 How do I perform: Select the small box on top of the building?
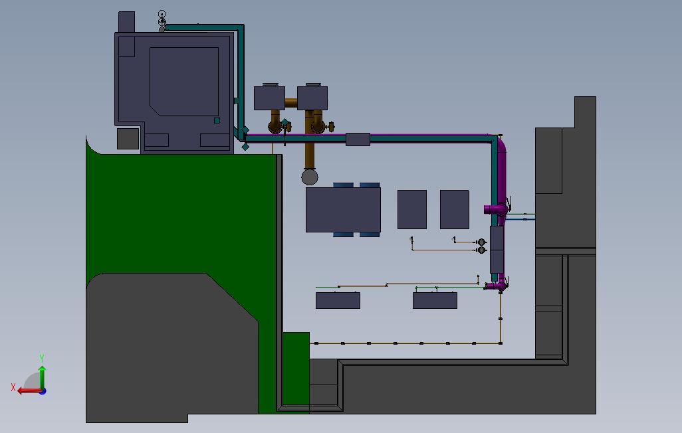point(126,22)
